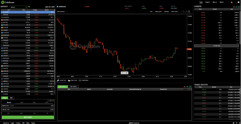241x124 pixels.
Task: Click the chart clock icon
Action: 183,12
